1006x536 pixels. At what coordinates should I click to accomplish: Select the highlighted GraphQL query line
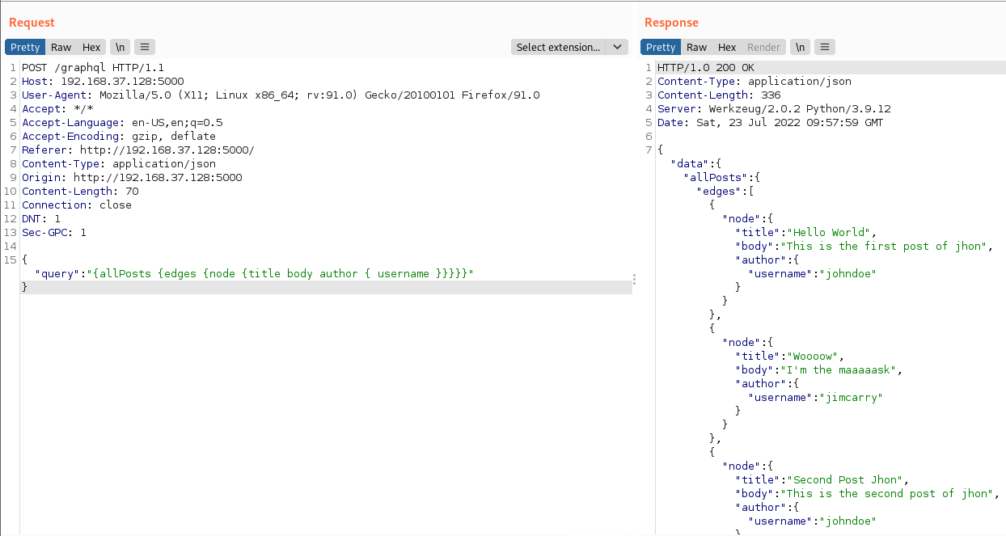coord(247,273)
